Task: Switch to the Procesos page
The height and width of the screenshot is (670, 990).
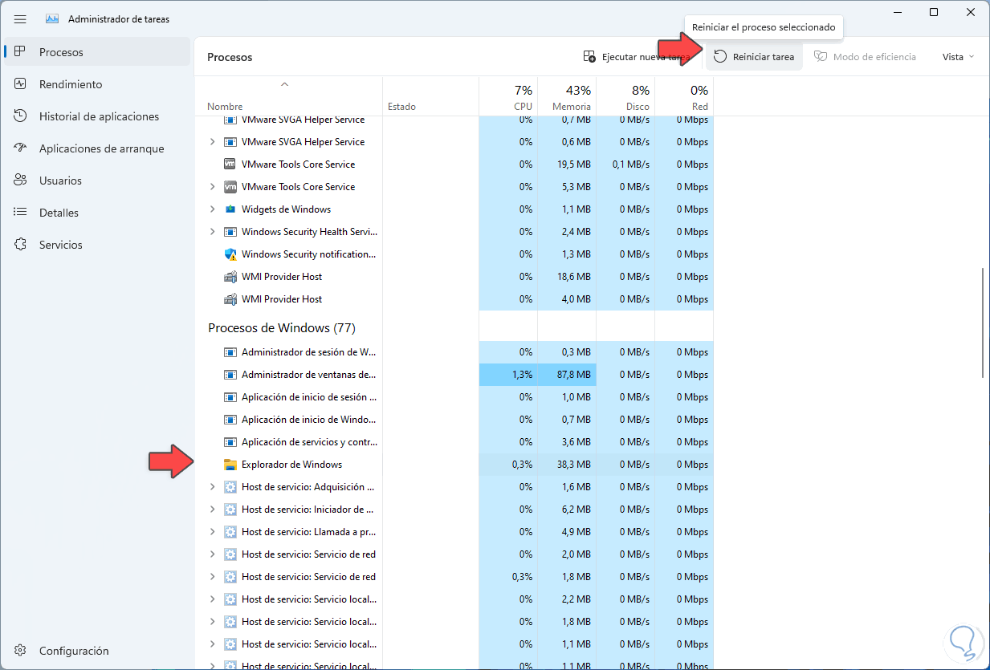Action: click(x=97, y=52)
